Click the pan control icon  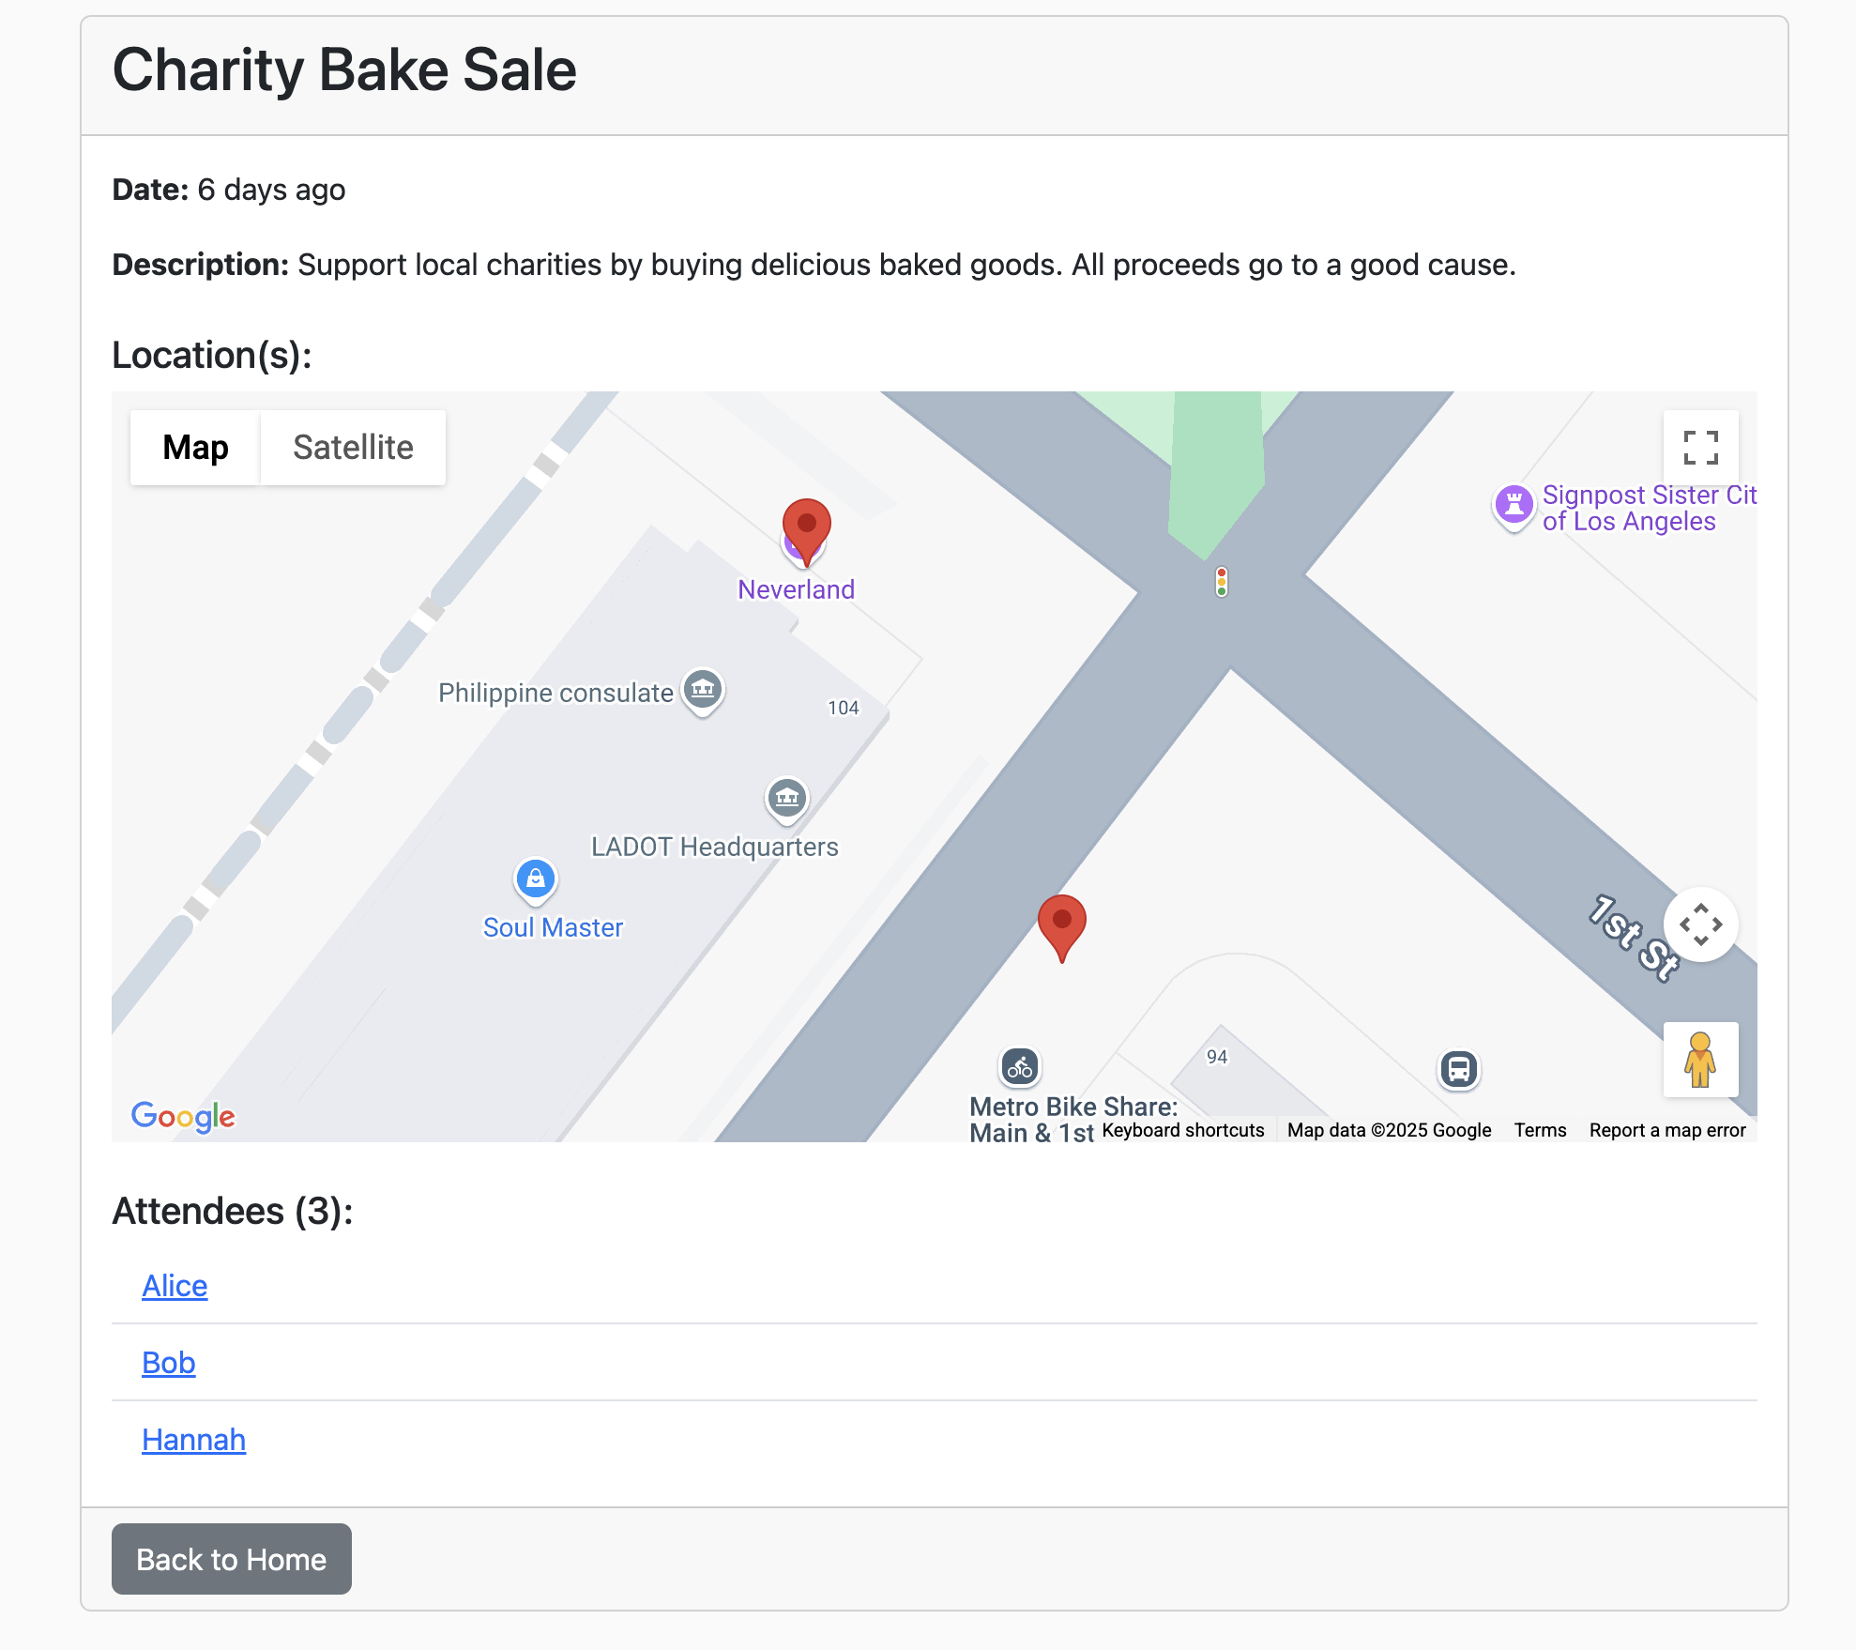1700,925
